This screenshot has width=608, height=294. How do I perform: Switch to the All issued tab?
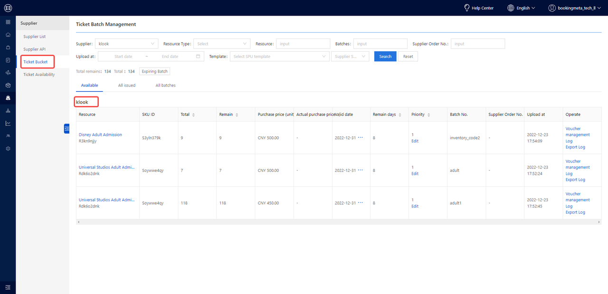(127, 85)
